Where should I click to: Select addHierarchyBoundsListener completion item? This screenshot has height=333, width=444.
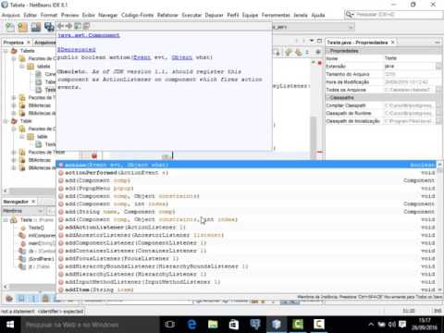coord(247,266)
